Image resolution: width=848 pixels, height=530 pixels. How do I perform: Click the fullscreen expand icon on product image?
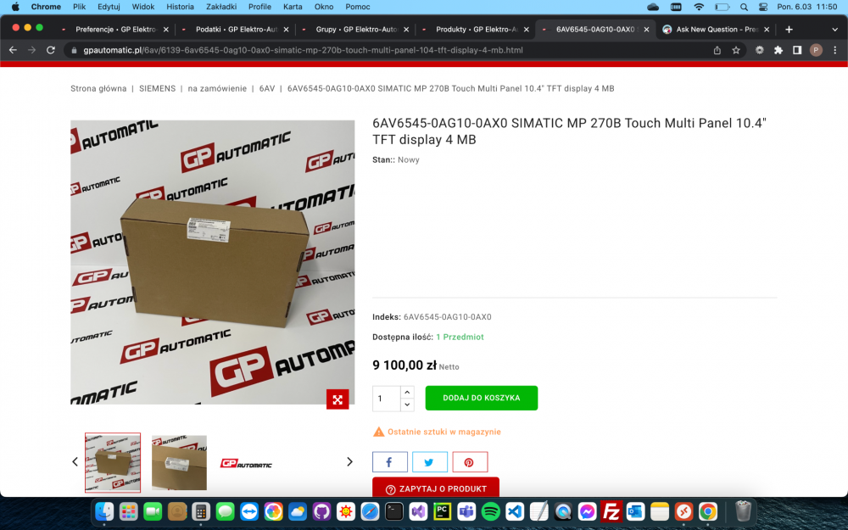[338, 399]
